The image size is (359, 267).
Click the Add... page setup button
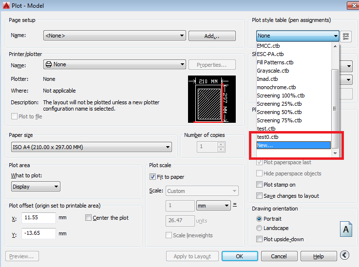tap(212, 36)
